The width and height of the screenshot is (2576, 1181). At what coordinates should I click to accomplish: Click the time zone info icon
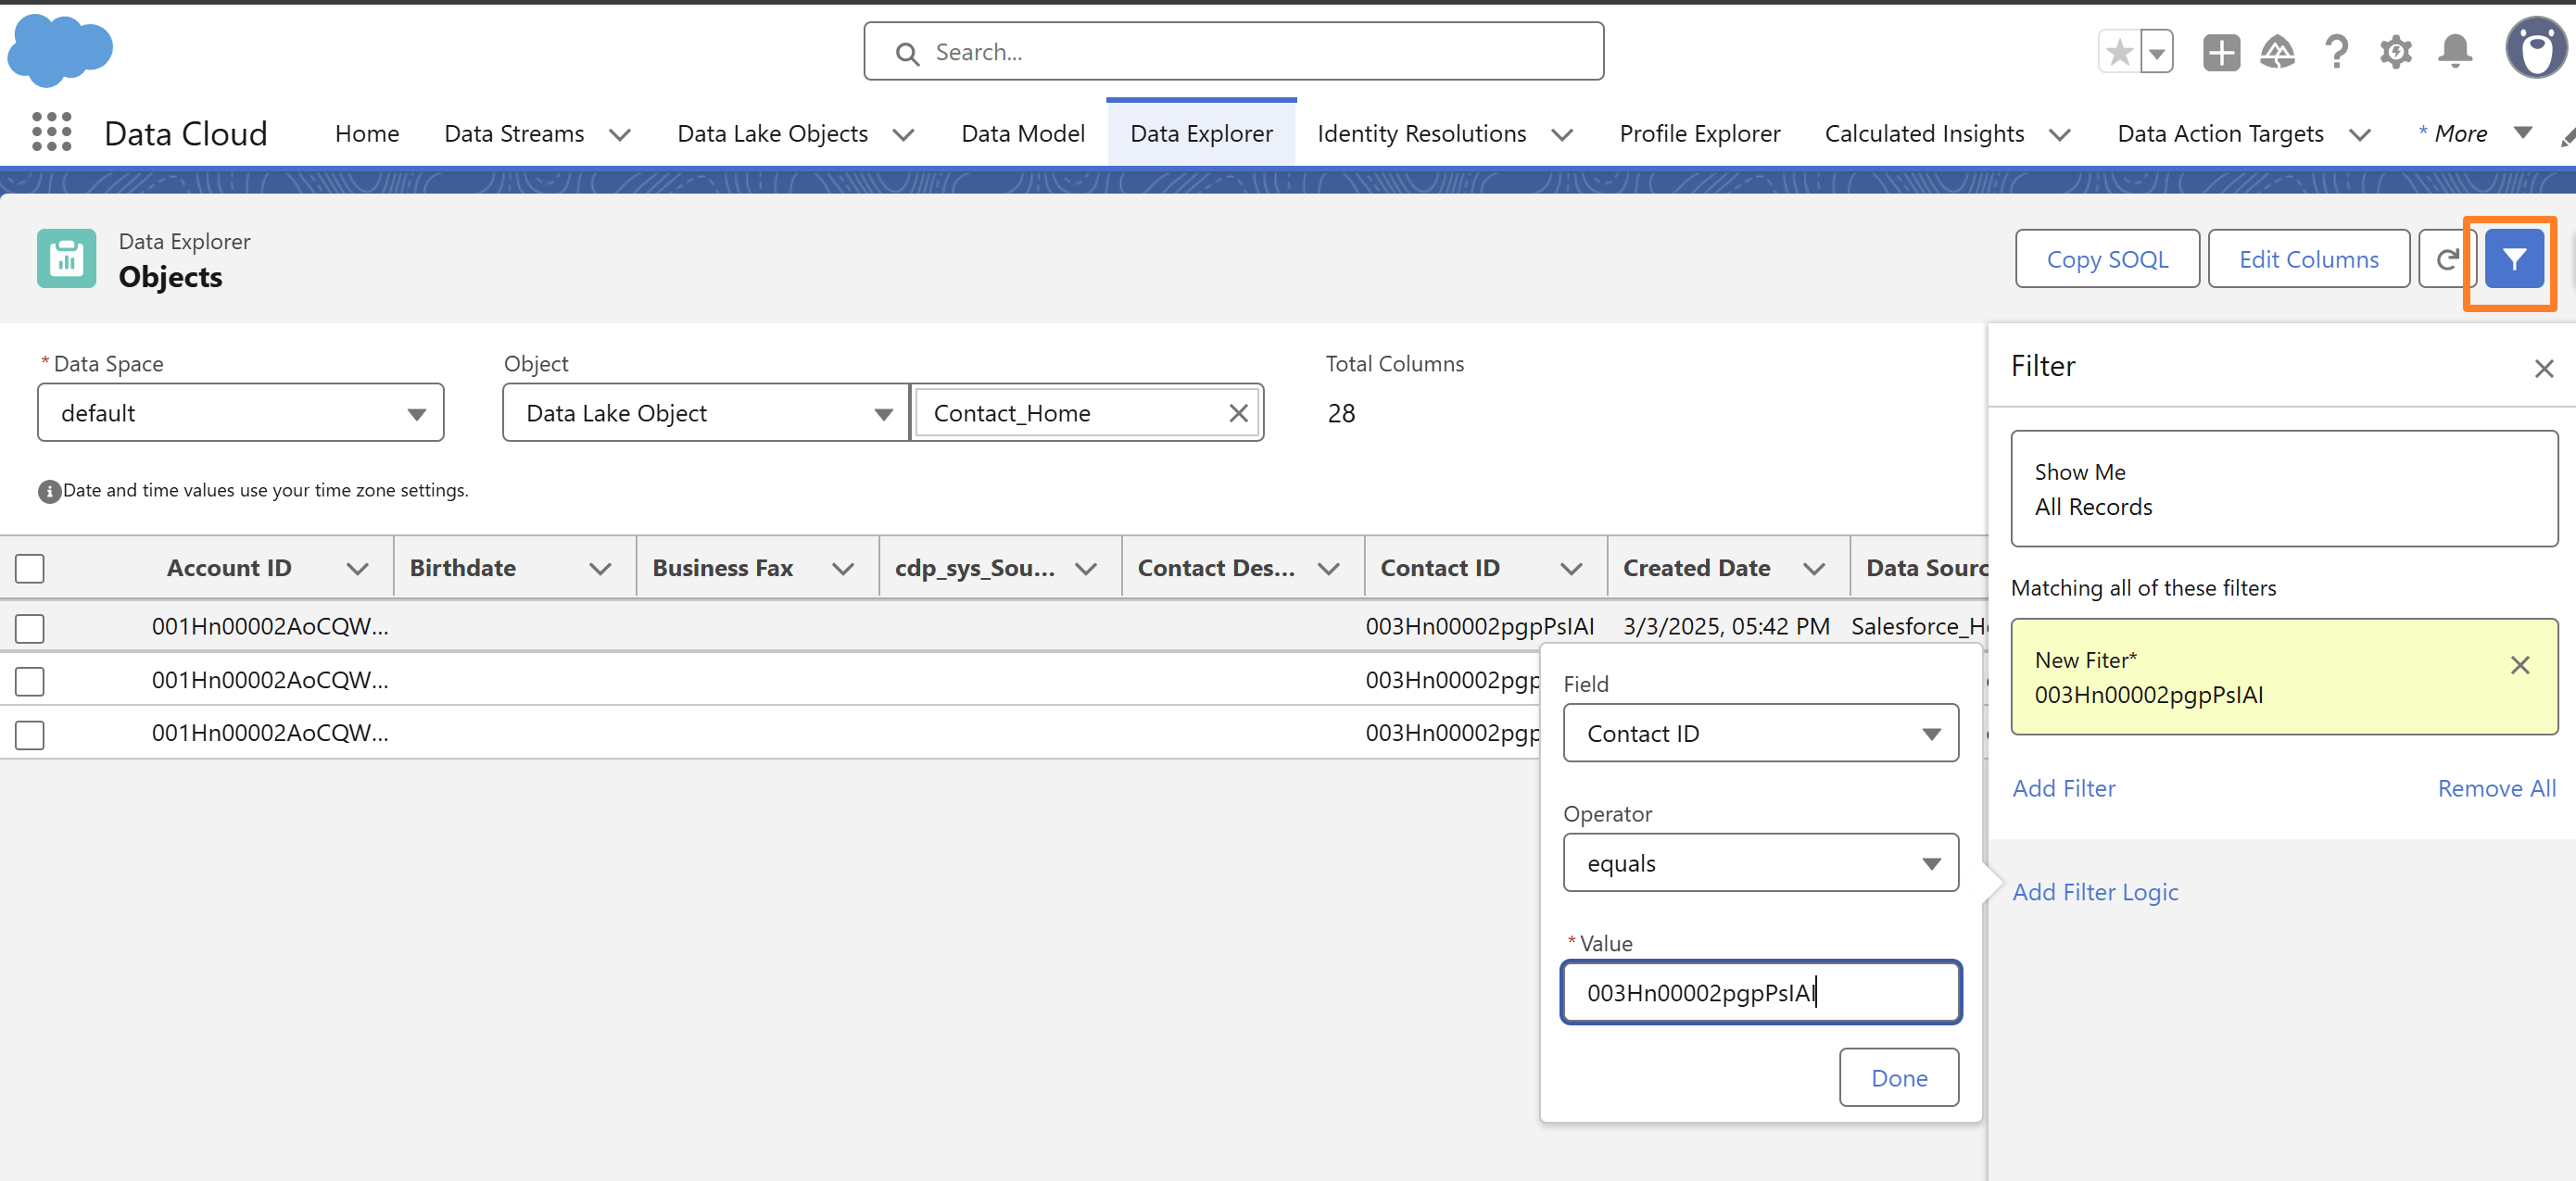(x=49, y=492)
